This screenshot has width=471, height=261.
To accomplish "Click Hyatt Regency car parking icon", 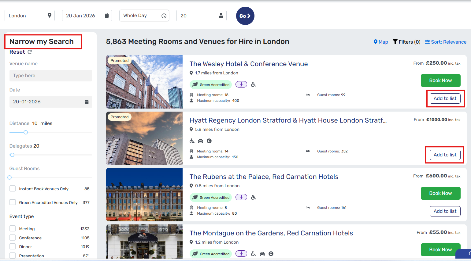I will click(x=201, y=141).
